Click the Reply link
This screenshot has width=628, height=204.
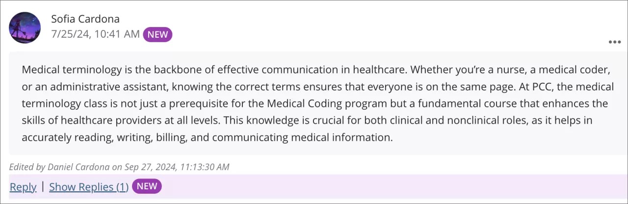tap(23, 187)
